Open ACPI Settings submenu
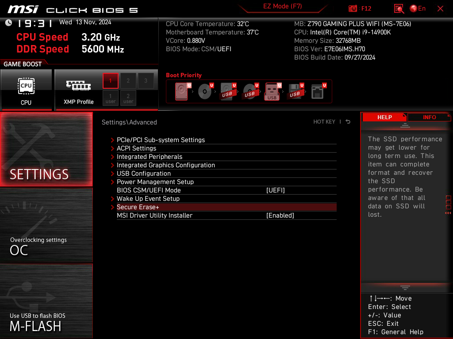 coord(226,148)
